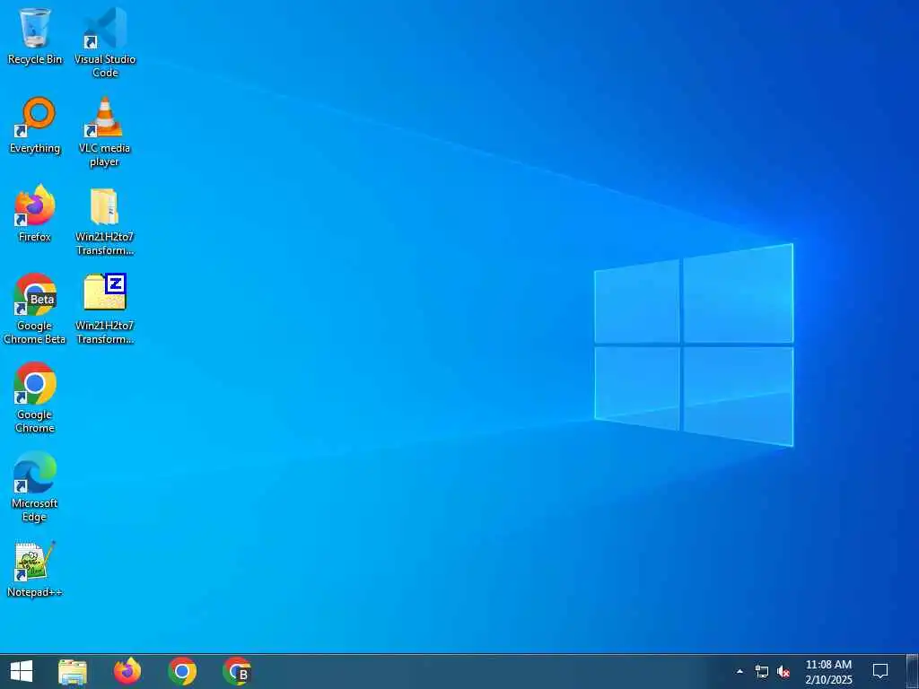Launch Chrome Beta from the taskbar
Viewport: 919px width, 689px height.
click(x=237, y=671)
